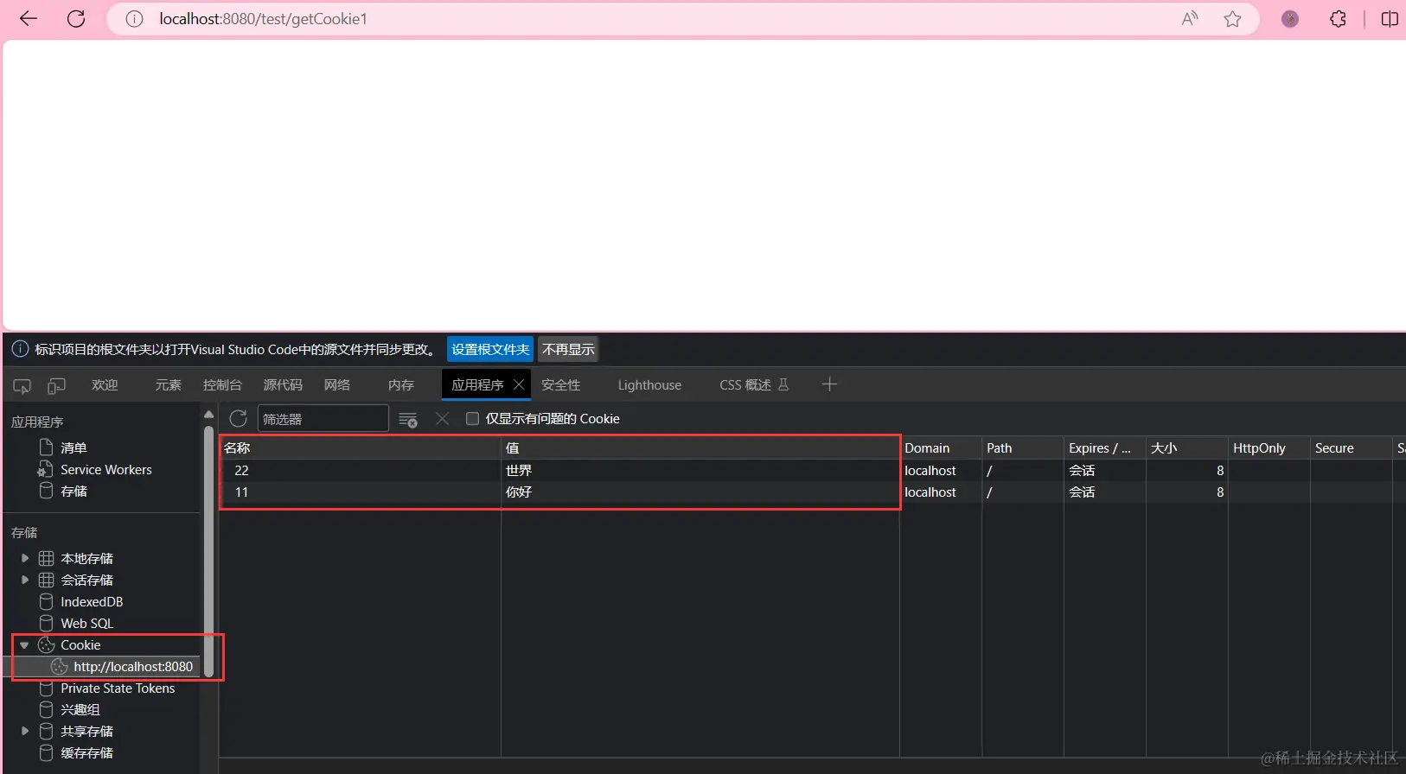Clear all cookies with the filter-clear icon

coord(408,419)
